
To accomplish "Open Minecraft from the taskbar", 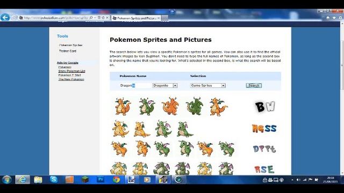I will pyautogui.click(x=85, y=180).
